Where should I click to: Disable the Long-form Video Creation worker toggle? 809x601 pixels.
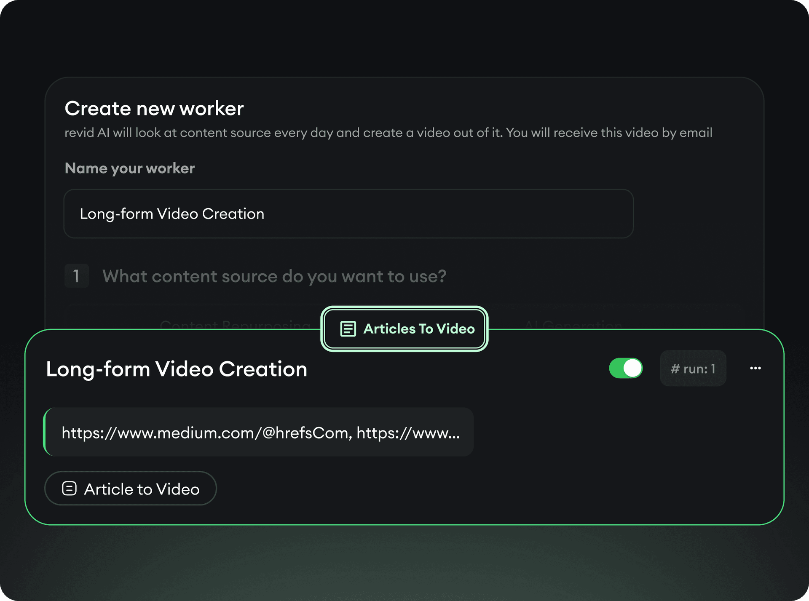point(626,369)
